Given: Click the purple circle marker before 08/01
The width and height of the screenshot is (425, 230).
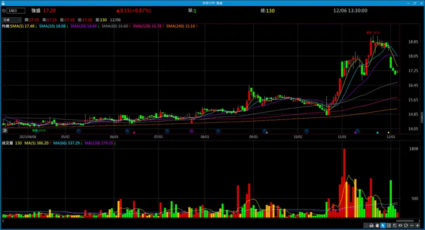Looking at the screenshot, I should pyautogui.click(x=191, y=131).
